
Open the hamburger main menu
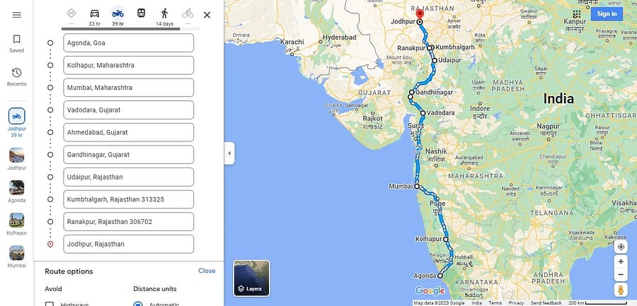[17, 15]
